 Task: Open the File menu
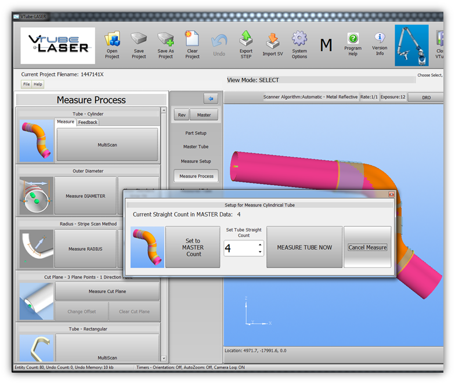(27, 84)
